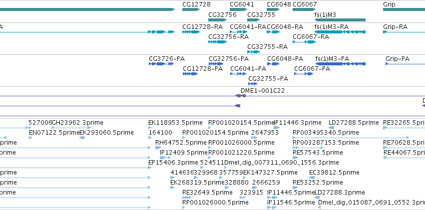
Task: Click the RP001021220.5prime EST label
Action: click(241, 152)
